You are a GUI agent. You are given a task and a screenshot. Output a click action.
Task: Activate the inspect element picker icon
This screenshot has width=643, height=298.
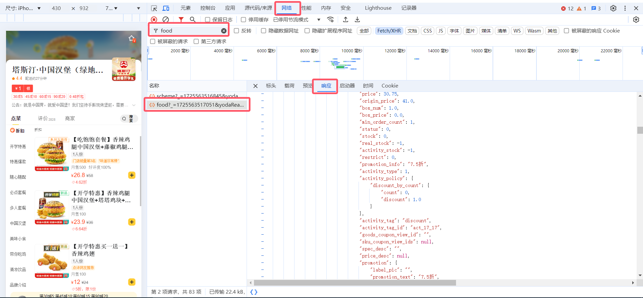point(154,8)
